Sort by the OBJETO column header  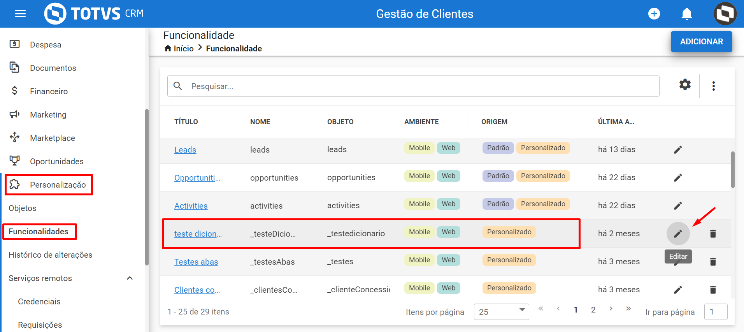point(340,122)
